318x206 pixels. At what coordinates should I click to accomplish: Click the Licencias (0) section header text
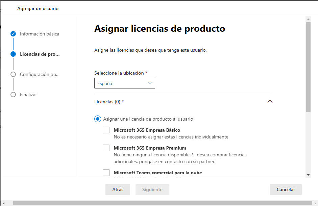[x=107, y=102]
